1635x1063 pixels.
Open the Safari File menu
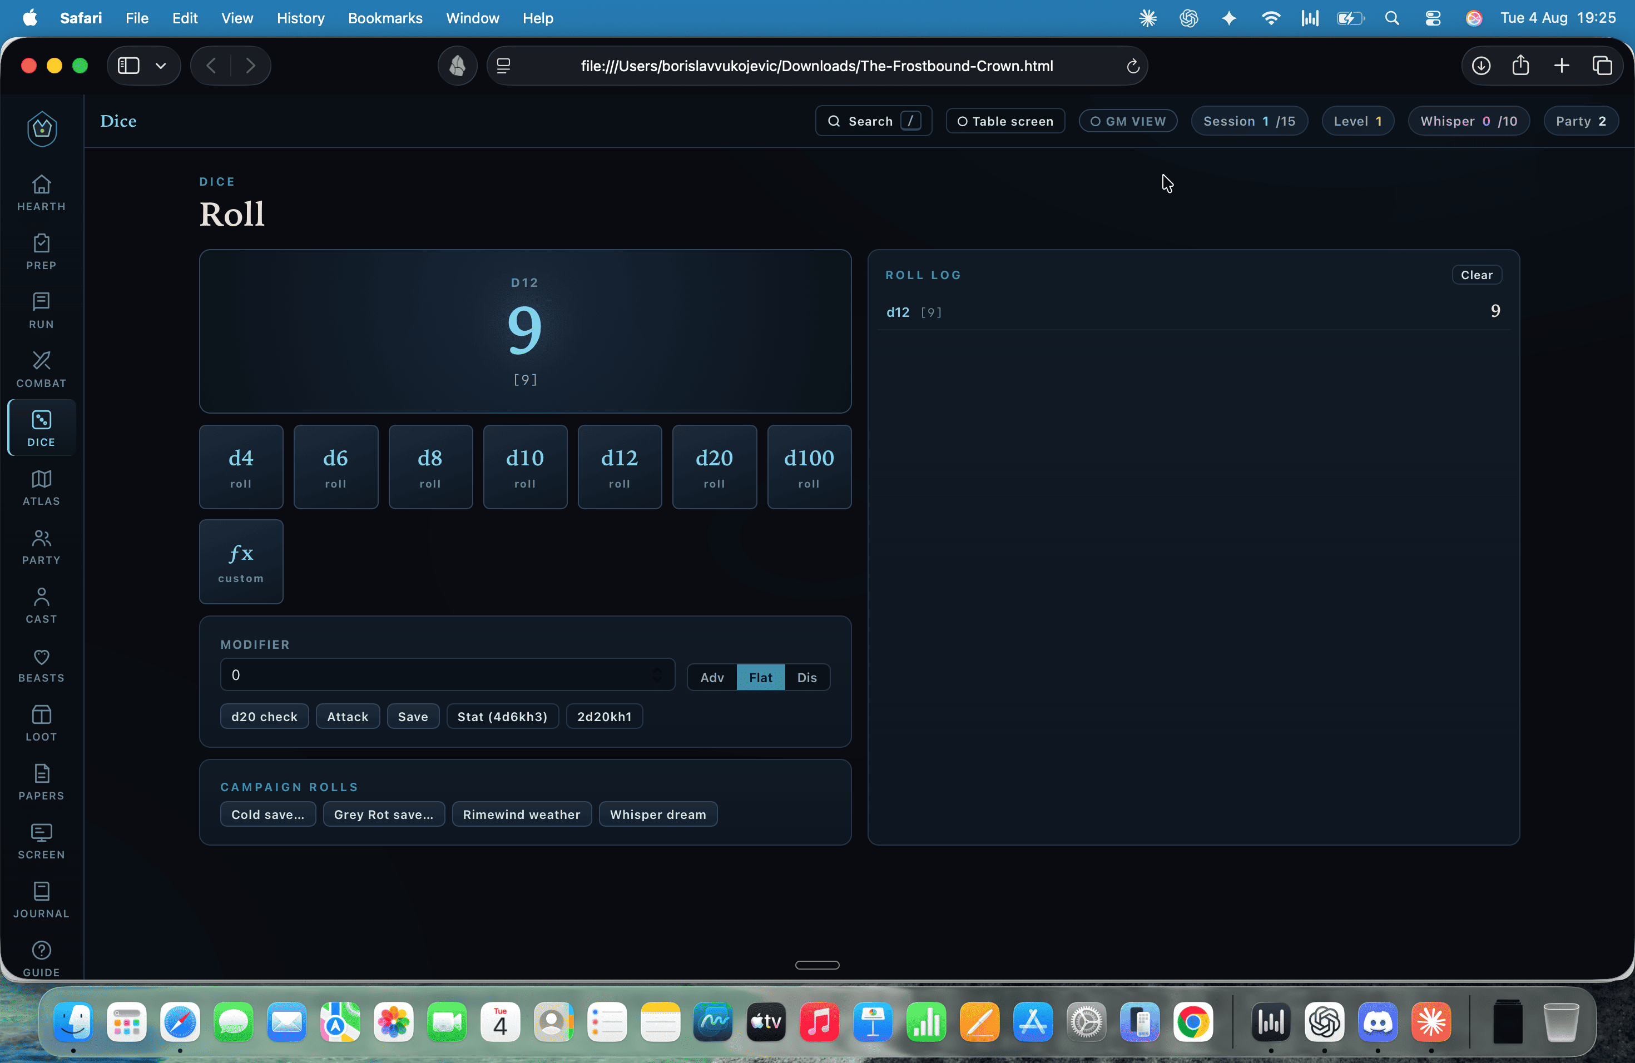137,18
